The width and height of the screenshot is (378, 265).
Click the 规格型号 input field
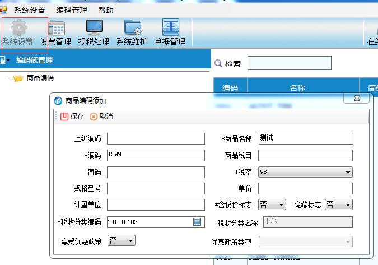156,188
